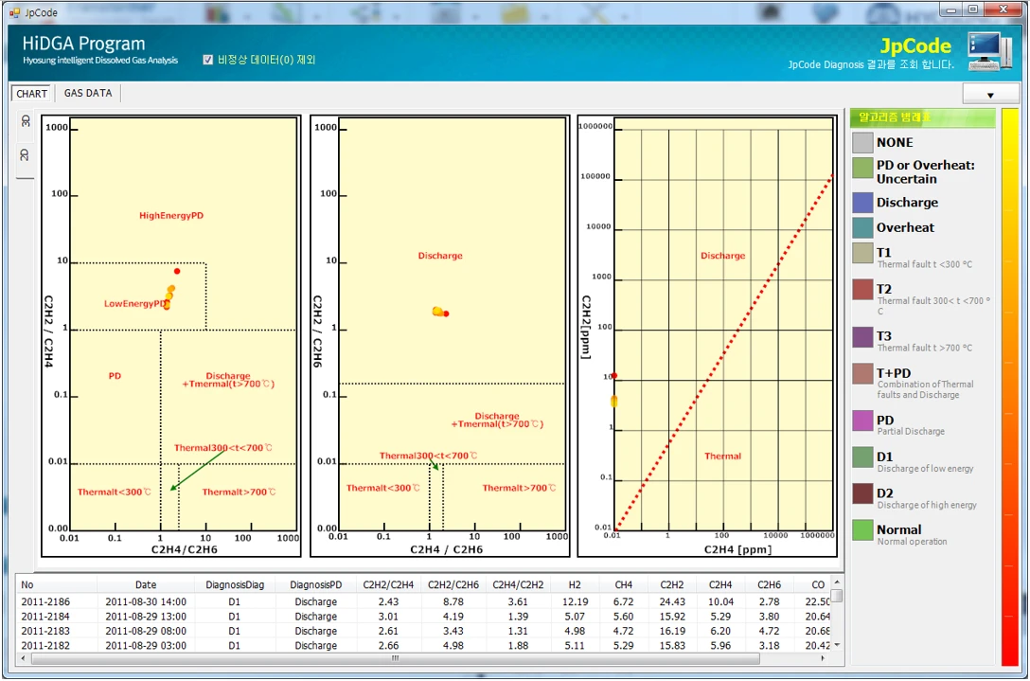Click the JpCode app icon in title bar

[14, 12]
